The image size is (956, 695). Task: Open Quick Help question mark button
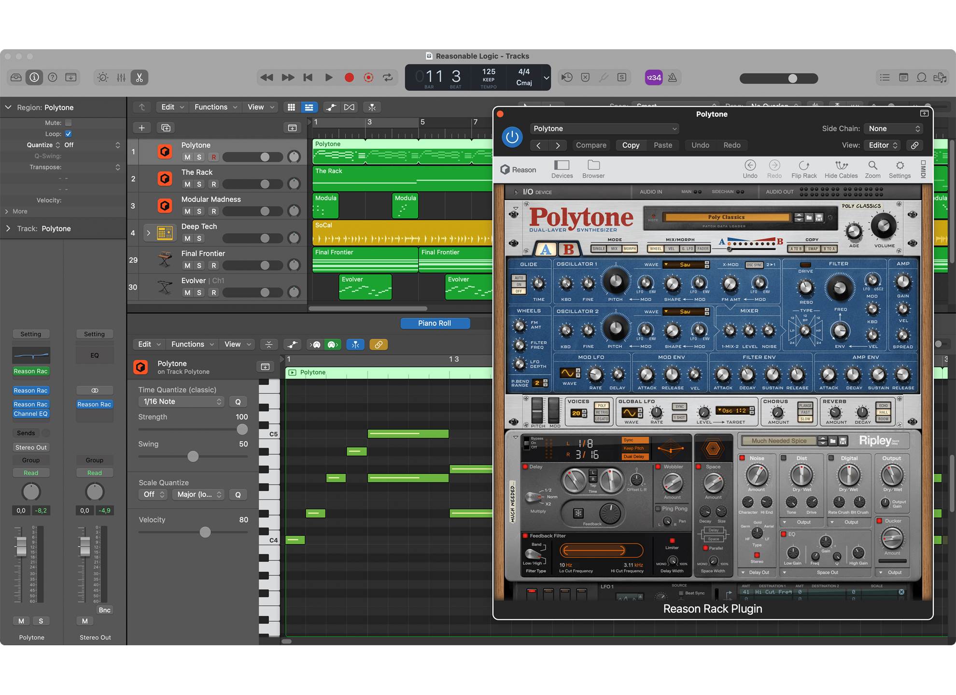(53, 77)
